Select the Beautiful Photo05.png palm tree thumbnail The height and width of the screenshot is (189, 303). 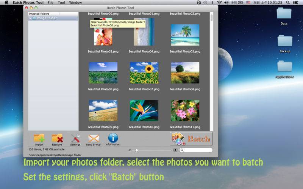[x=185, y=35]
